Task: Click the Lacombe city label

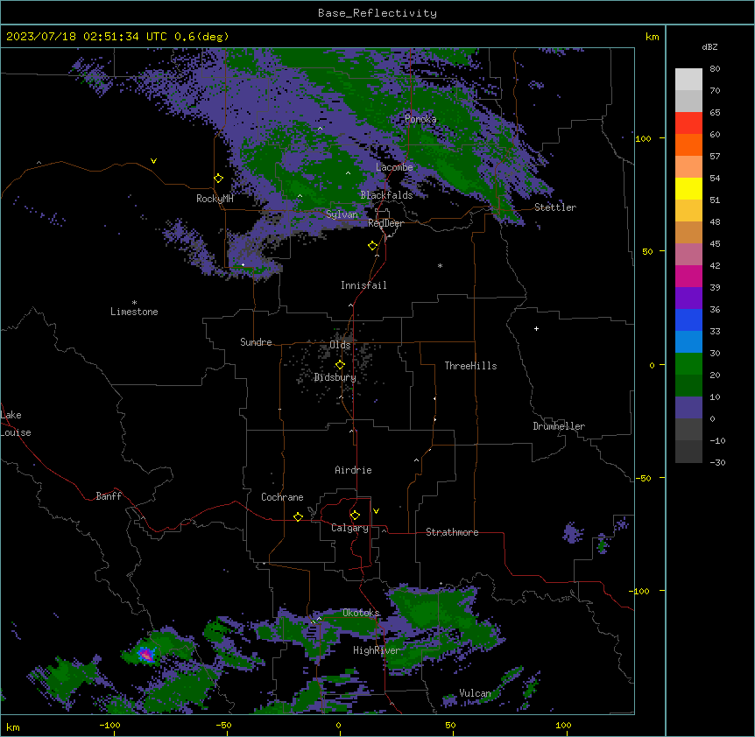Action: click(x=394, y=167)
